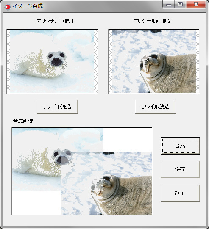Click ファイル読込 button under オリジナル画像 2
The image size is (209, 229).
[x=156, y=107]
